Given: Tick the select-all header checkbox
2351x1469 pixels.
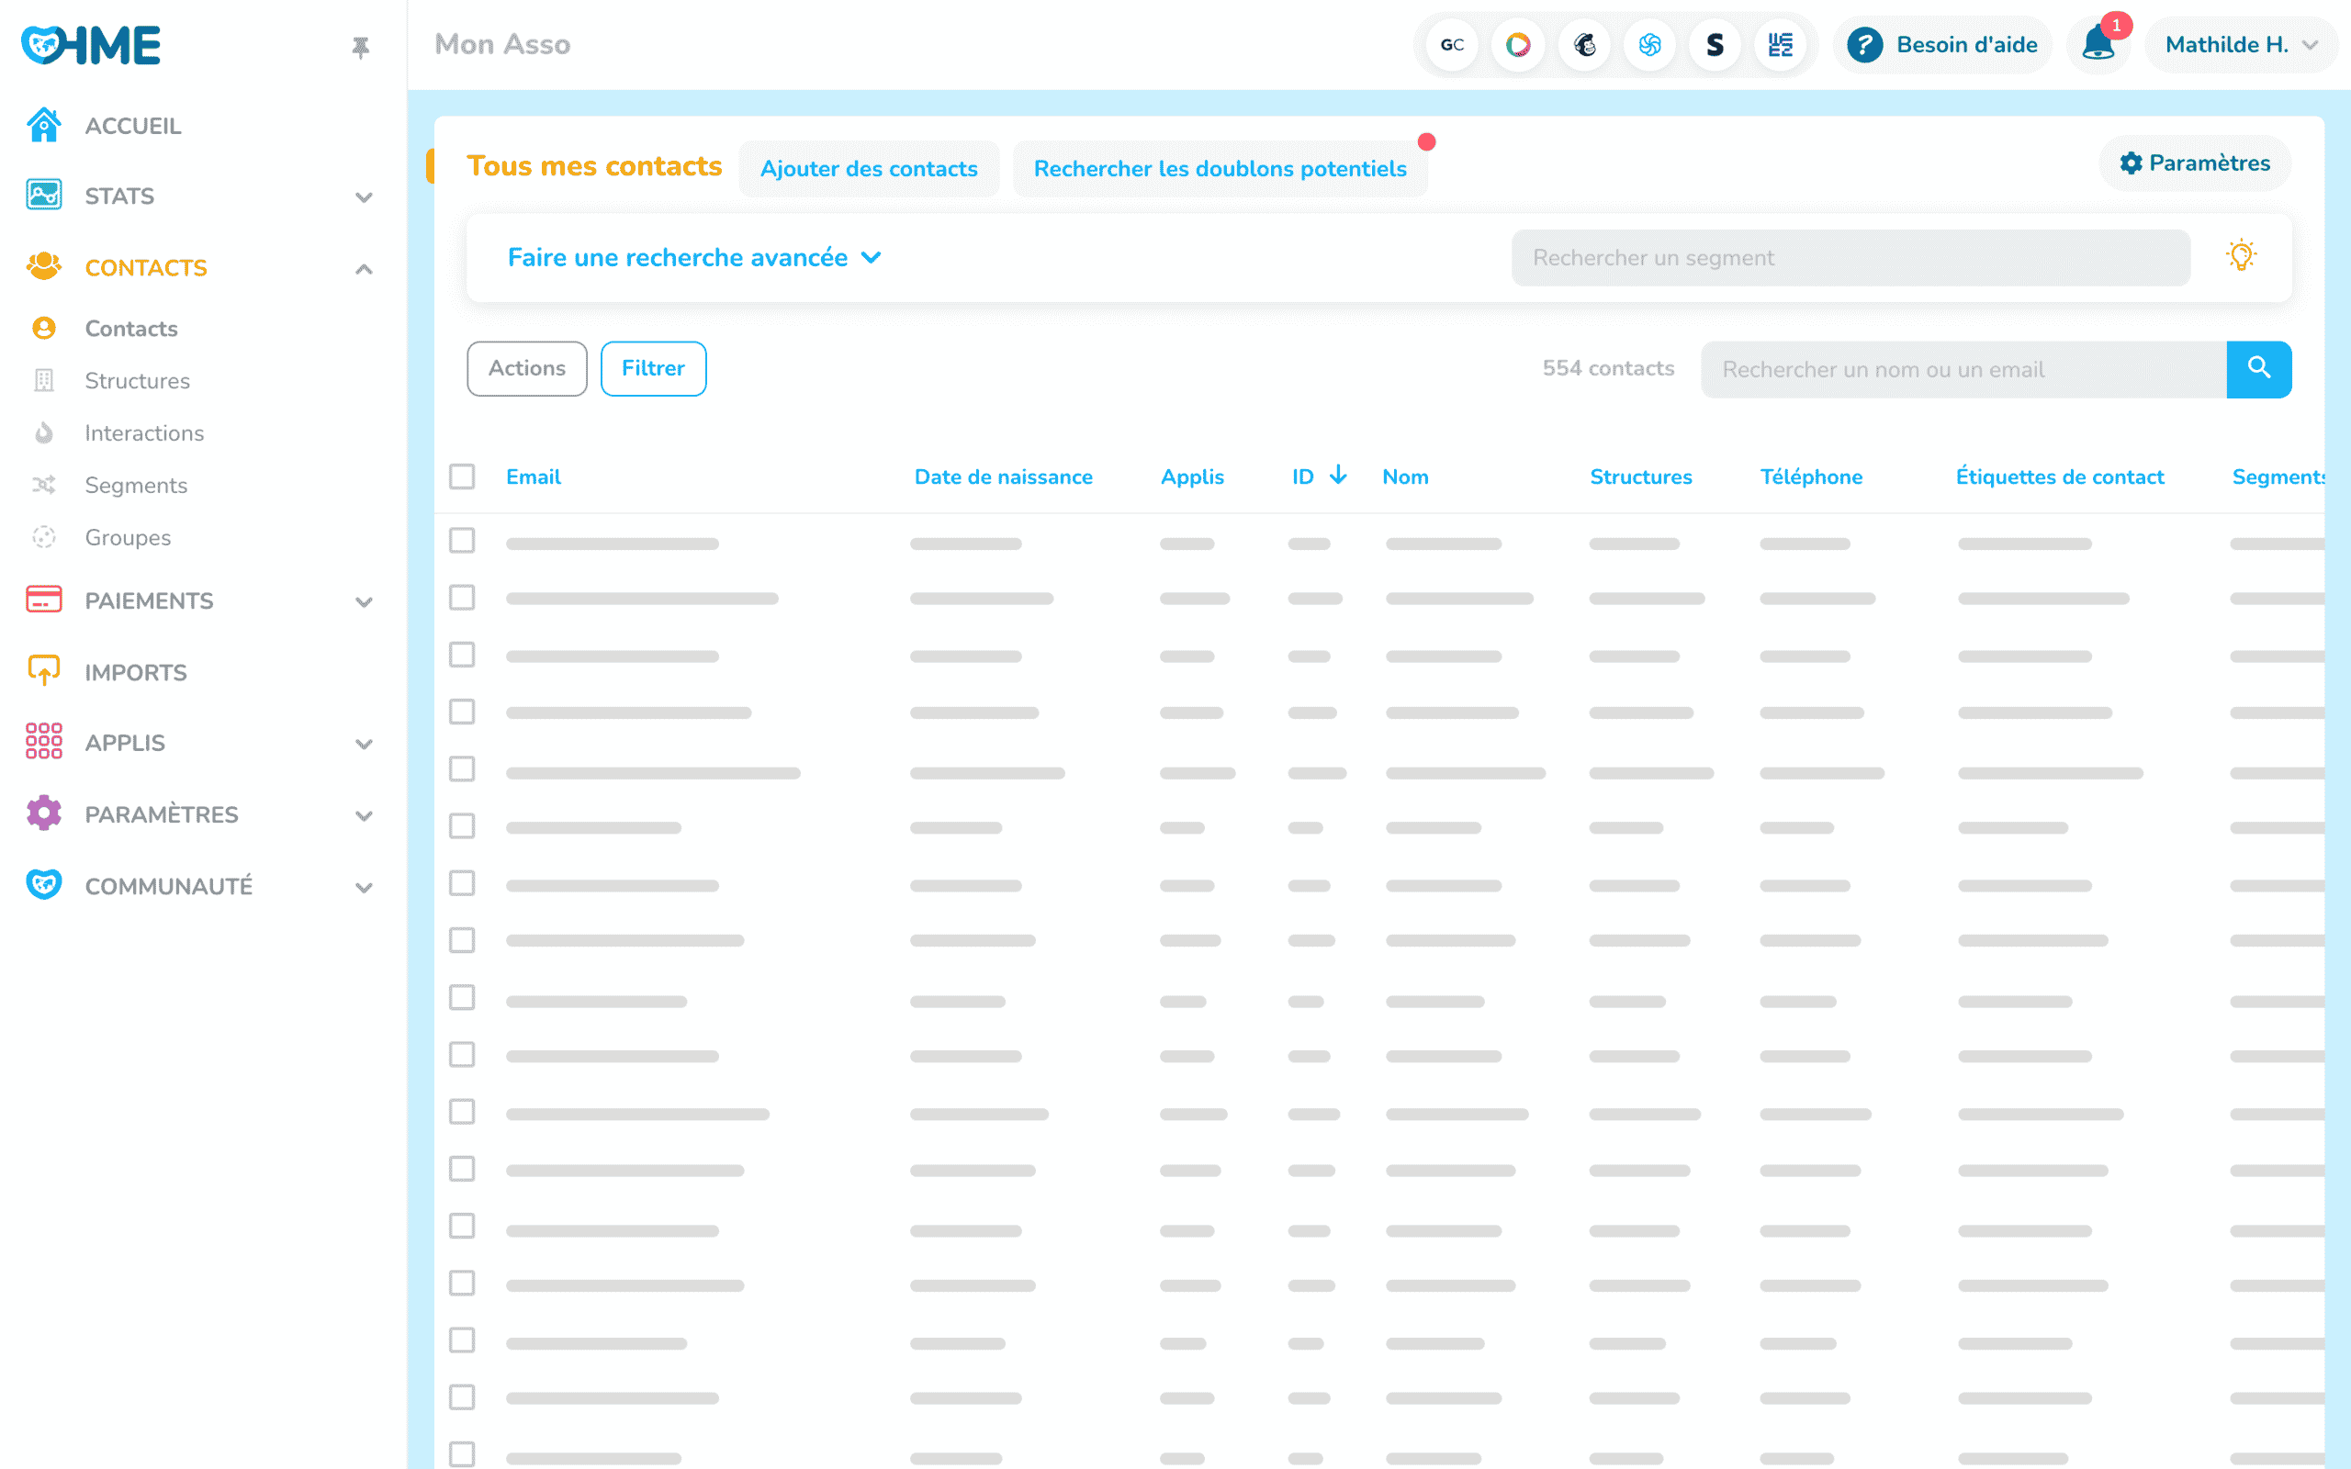Looking at the screenshot, I should pyautogui.click(x=461, y=477).
